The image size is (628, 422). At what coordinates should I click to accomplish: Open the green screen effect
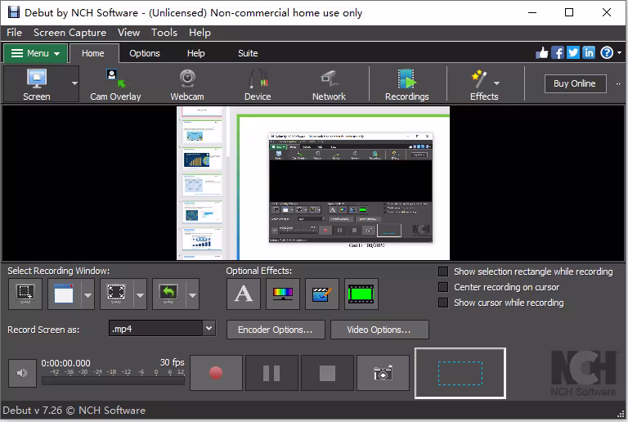click(361, 294)
